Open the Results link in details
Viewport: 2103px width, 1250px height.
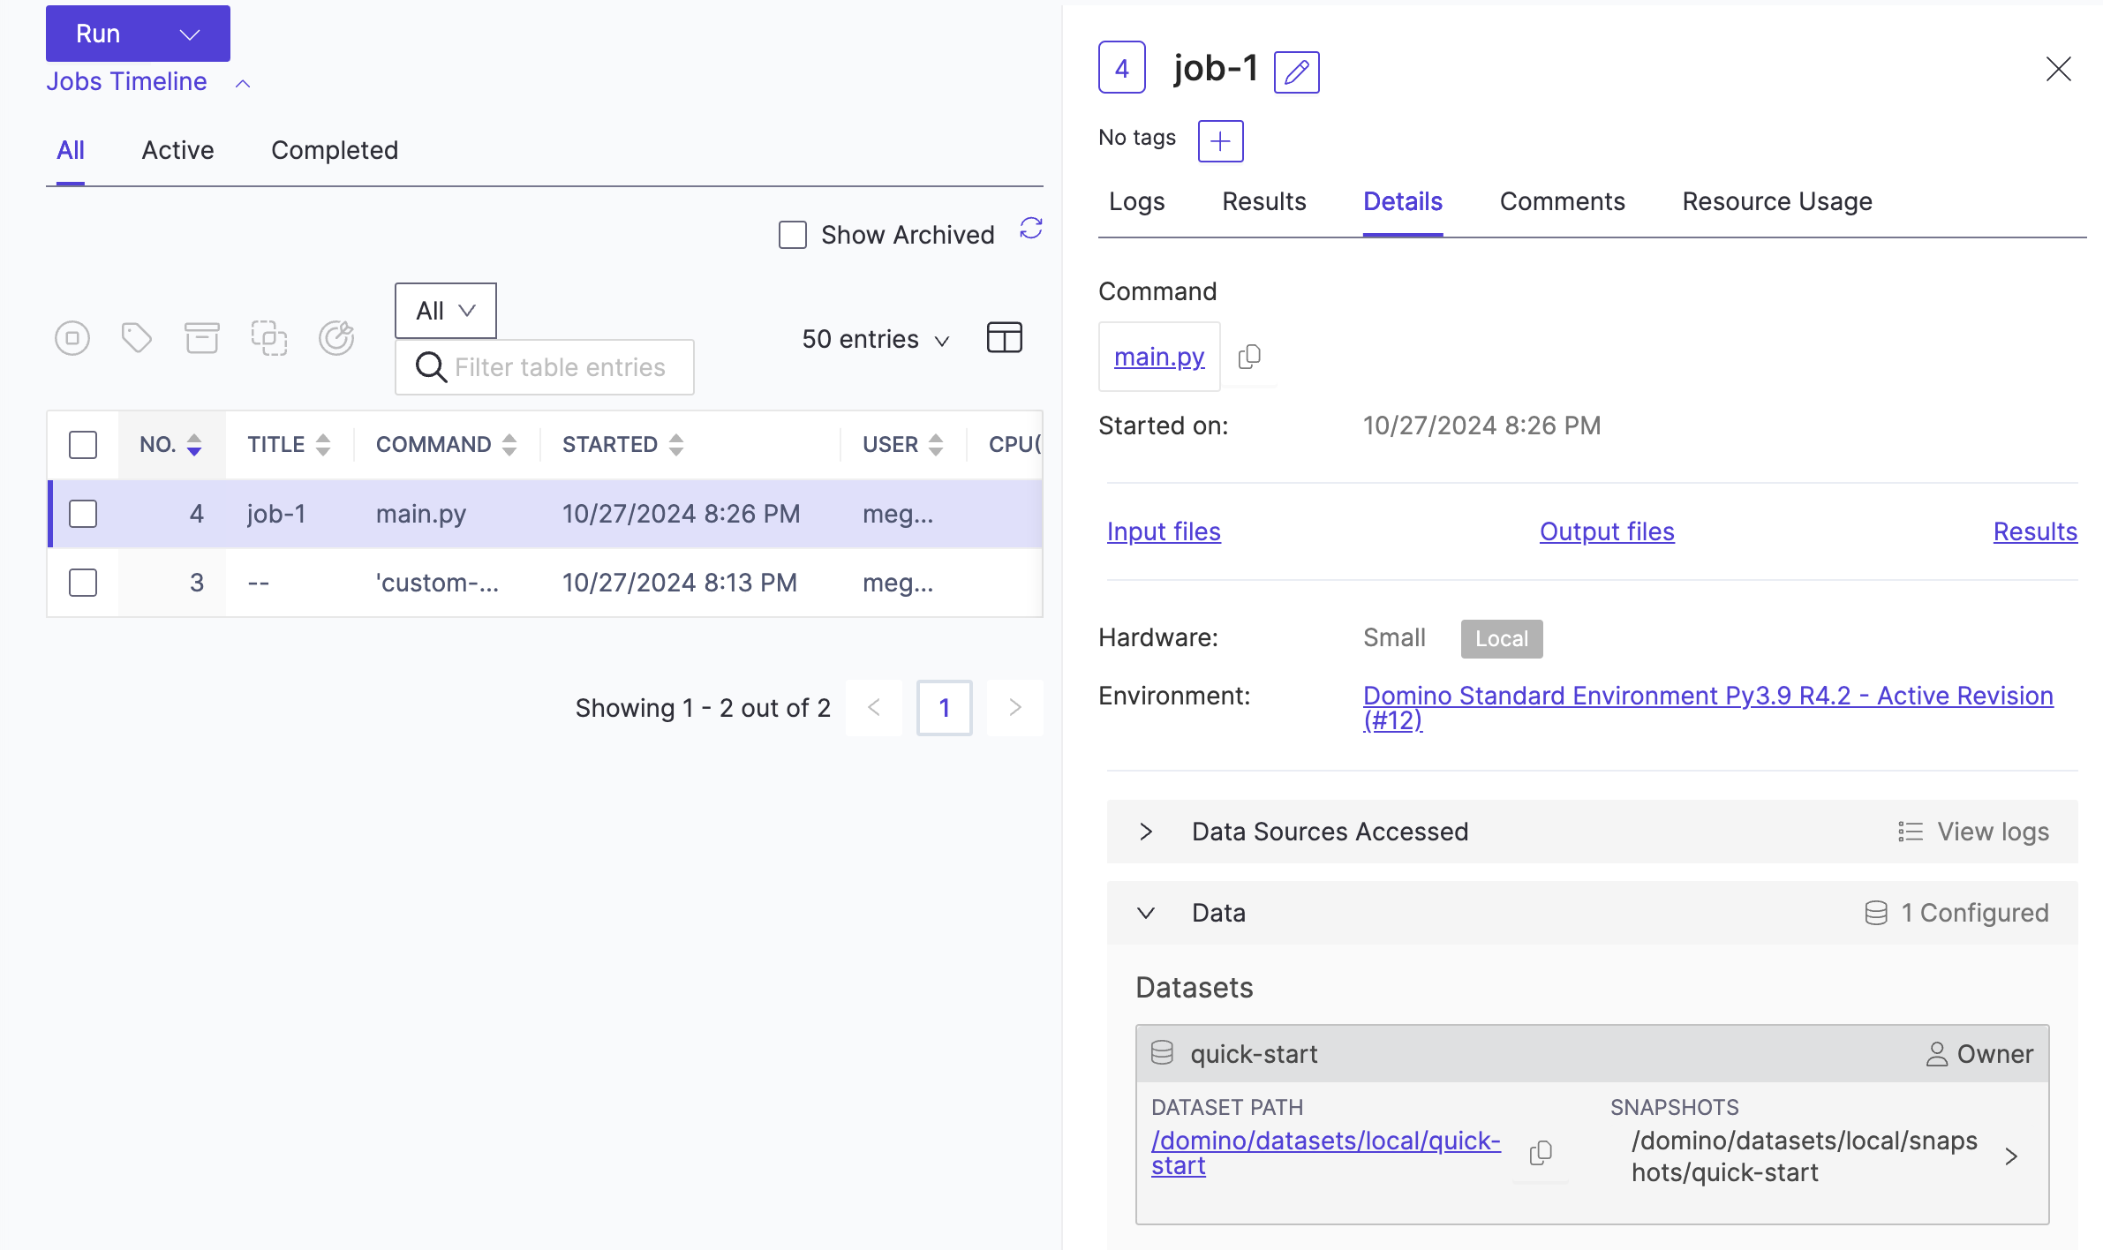click(x=2035, y=531)
